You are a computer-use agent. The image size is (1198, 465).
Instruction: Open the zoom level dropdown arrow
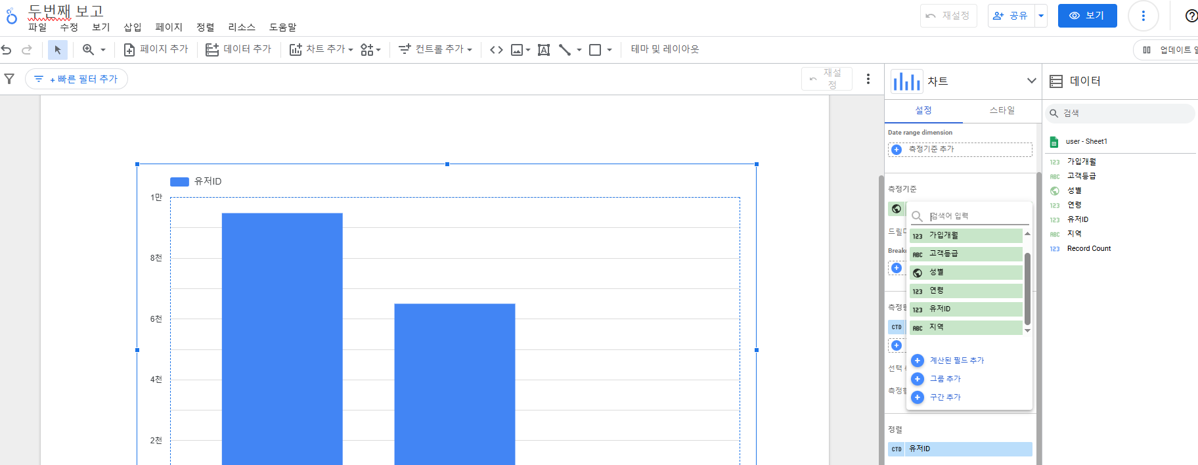[103, 50]
